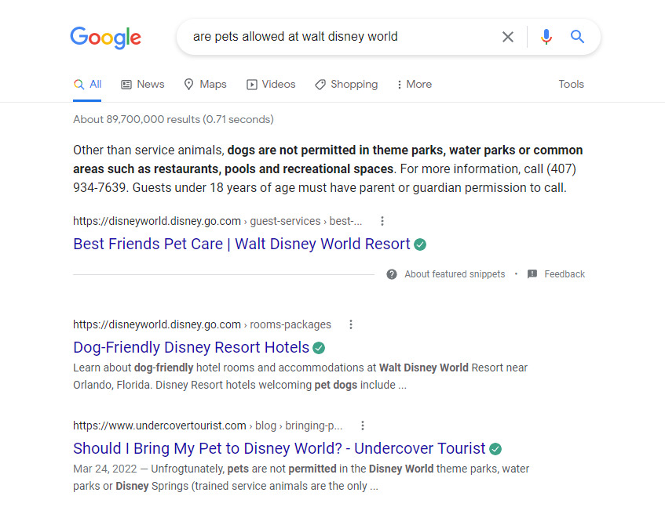
Task: Click the disneyworld.disney.go.com rooms-packages URL
Action: (202, 324)
